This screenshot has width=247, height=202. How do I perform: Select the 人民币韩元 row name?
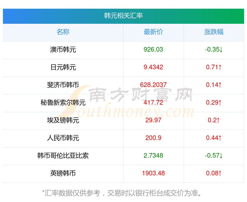click(63, 138)
